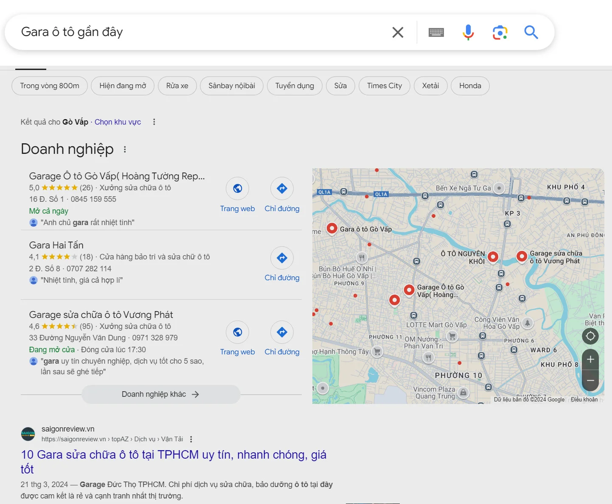Screen dimensions: 612x504
Task: Select the Xetải filter chip
Action: (430, 86)
